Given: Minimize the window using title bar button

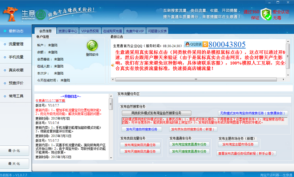Looking at the screenshot, I should tap(269, 3).
